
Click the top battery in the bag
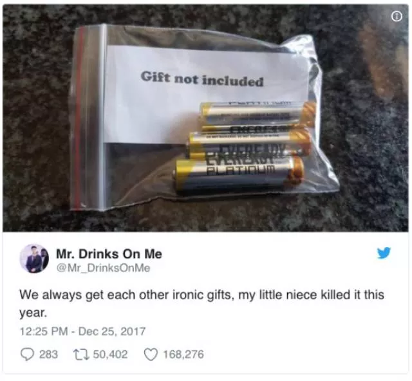click(256, 116)
